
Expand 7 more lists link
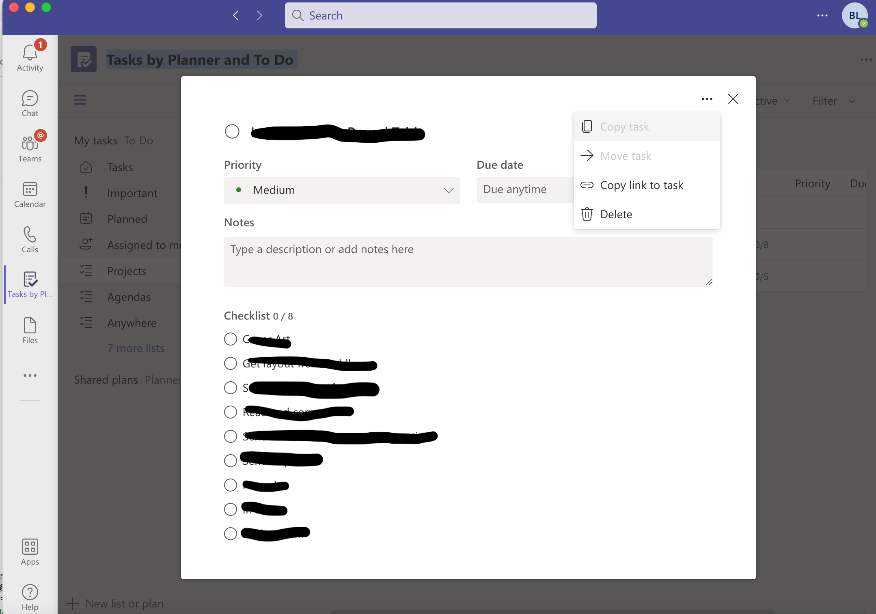(136, 348)
